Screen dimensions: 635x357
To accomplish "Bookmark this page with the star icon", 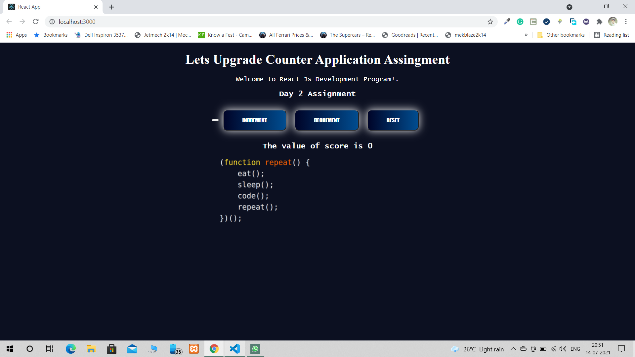I will (x=490, y=21).
